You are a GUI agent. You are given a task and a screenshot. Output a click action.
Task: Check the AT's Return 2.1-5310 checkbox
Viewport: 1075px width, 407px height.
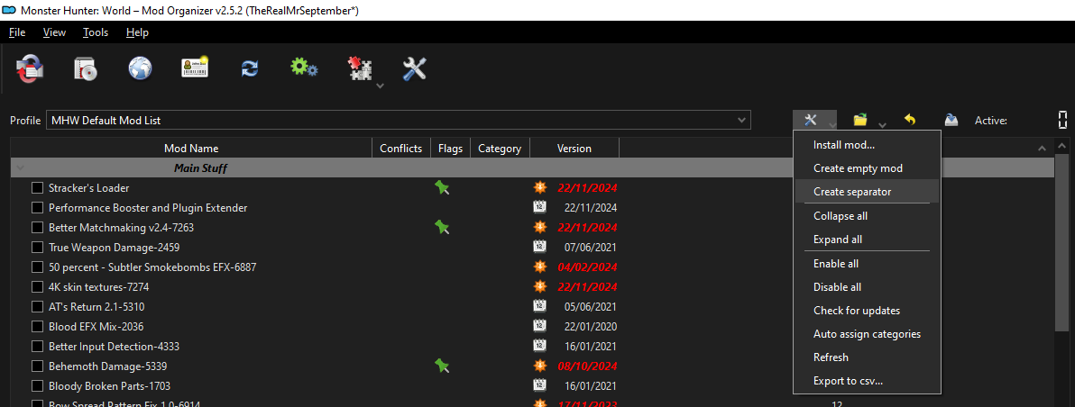coord(37,306)
